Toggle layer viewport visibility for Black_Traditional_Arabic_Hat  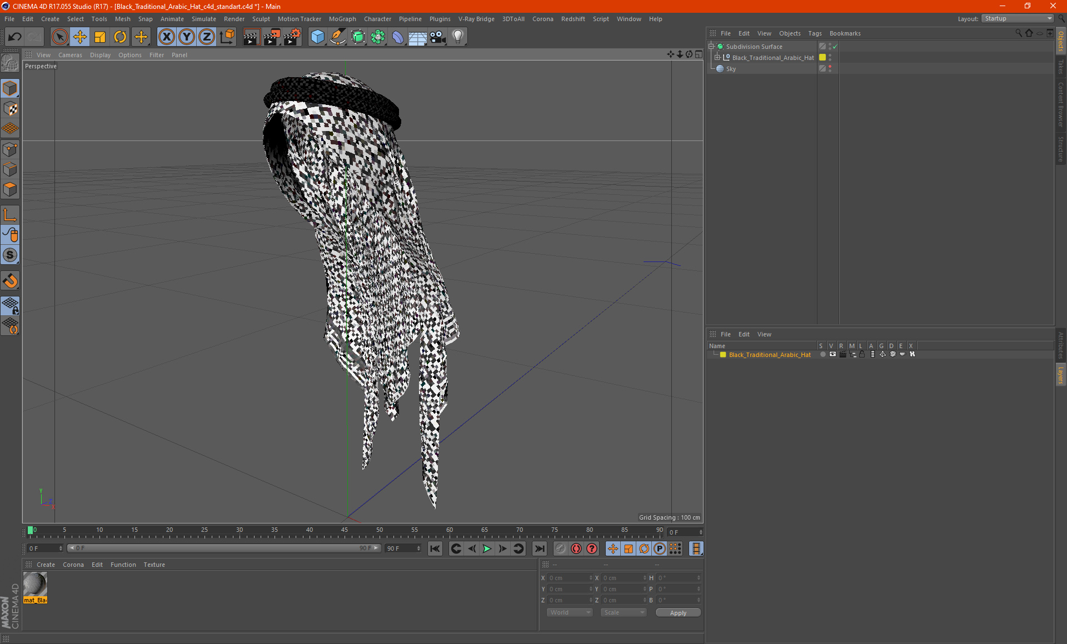(832, 354)
